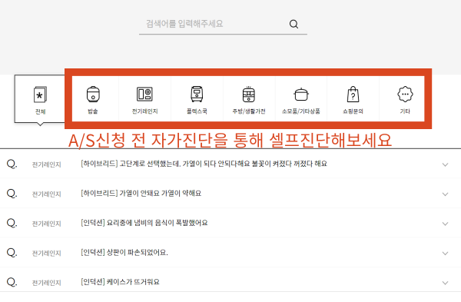This screenshot has height=302, width=461.
Task: Select the 밥솥 rice cooker category icon
Action: [93, 94]
